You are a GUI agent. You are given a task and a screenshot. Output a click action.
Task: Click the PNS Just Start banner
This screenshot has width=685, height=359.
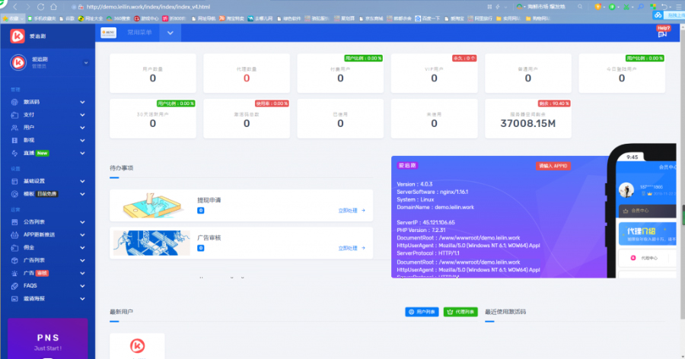[x=48, y=339]
